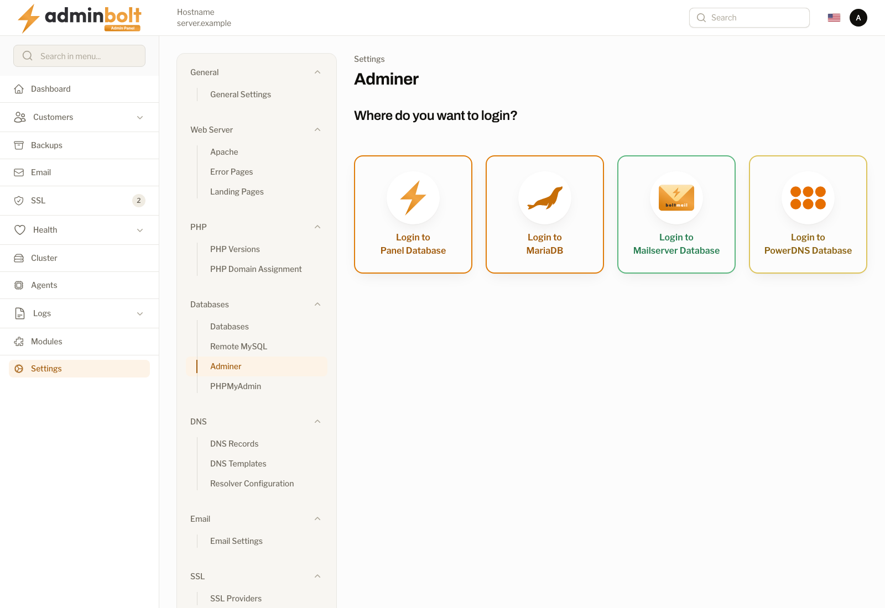Click Login to Mailserver Database text
Image resolution: width=885 pixels, height=608 pixels.
coord(676,244)
